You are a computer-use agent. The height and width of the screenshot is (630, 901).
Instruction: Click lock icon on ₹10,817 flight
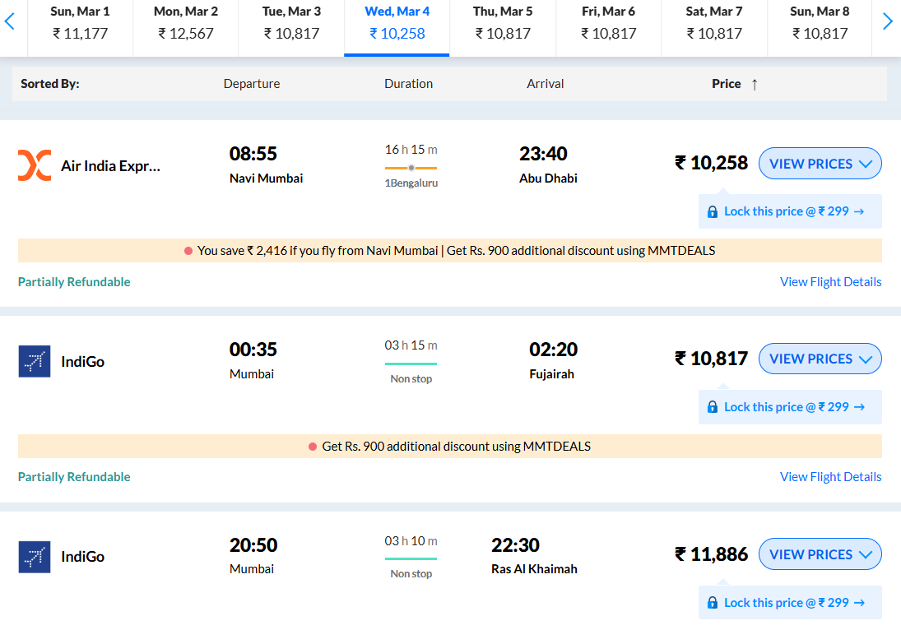click(x=713, y=407)
